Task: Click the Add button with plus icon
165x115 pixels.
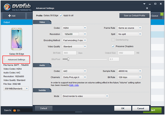Action: click(12, 16)
